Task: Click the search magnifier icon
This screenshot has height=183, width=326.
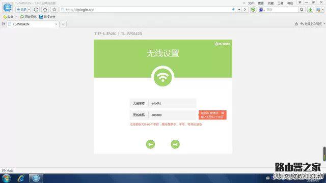Action: pyautogui.click(x=302, y=10)
